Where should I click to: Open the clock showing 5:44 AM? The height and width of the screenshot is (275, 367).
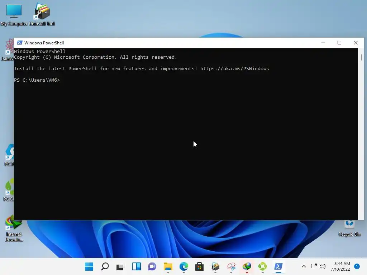pyautogui.click(x=340, y=266)
